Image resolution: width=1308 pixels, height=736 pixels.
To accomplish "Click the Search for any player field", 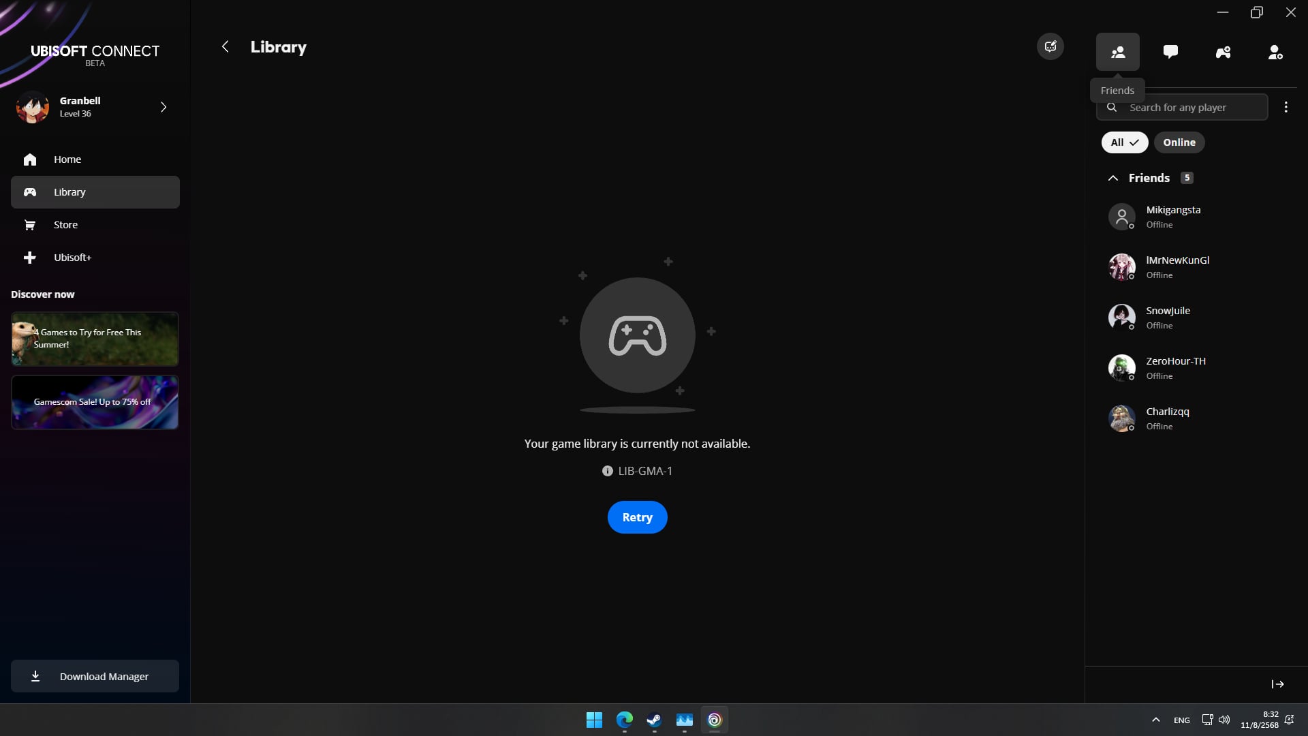I will (x=1182, y=107).
